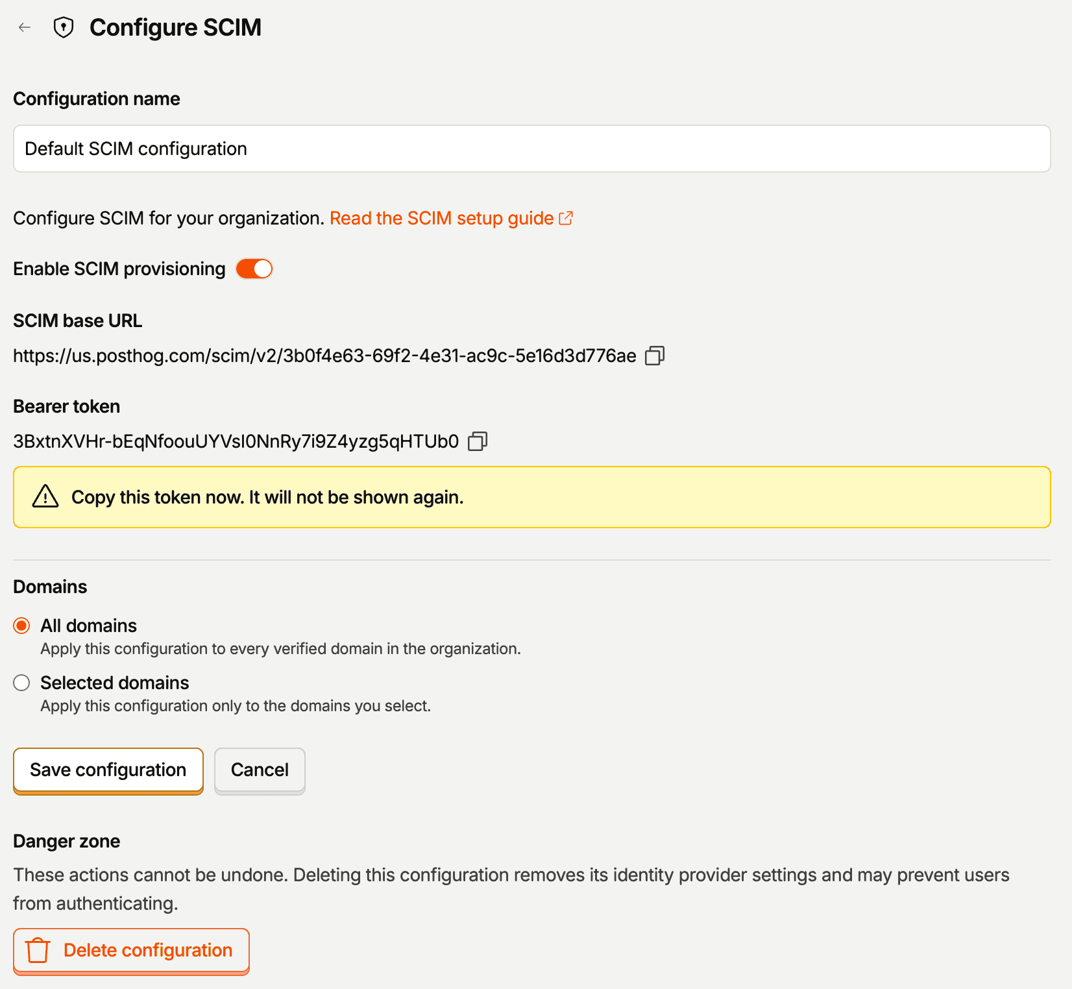Click 'Apply this configuration only to the domains' text
Screen dimensions: 1072x989
[x=236, y=706]
